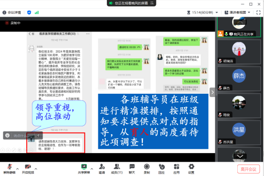The image size is (264, 176).
Task: Expand audio options arrow beside 解除静音
Action: [x=18, y=168]
